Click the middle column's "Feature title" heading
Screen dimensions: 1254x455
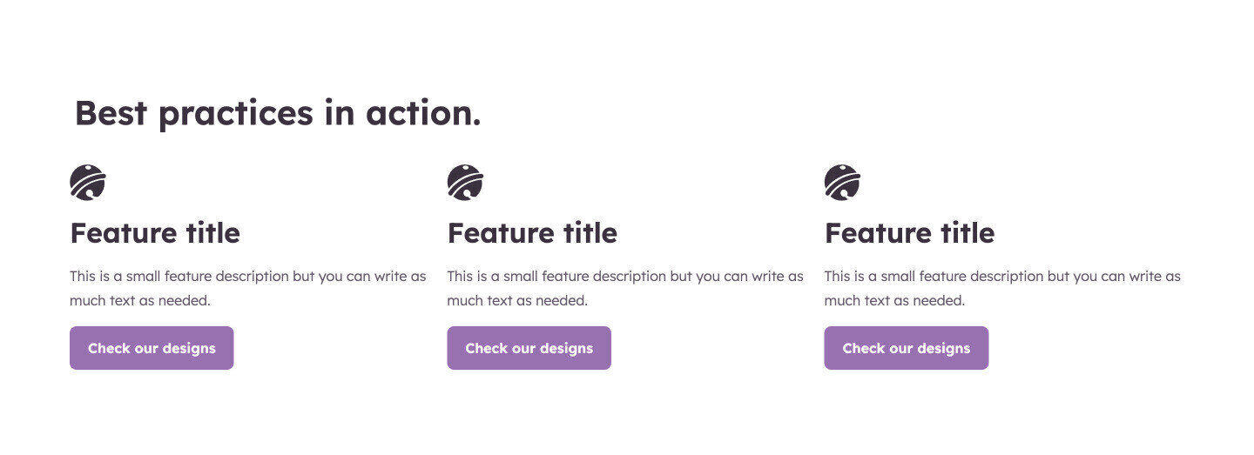pyautogui.click(x=532, y=233)
